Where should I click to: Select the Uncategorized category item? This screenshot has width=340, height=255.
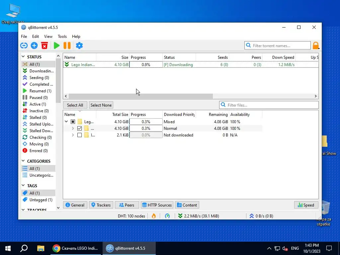pyautogui.click(x=38, y=175)
